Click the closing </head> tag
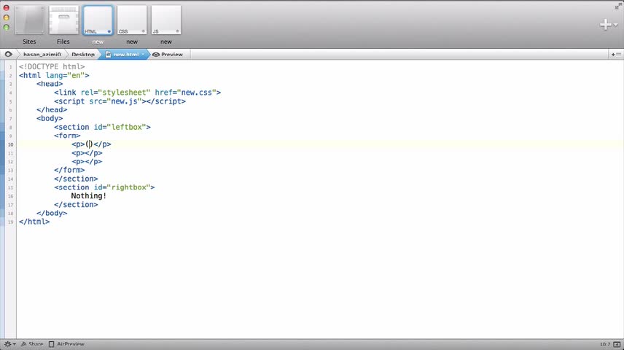Viewport: 624px width, 350px height. tap(52, 109)
